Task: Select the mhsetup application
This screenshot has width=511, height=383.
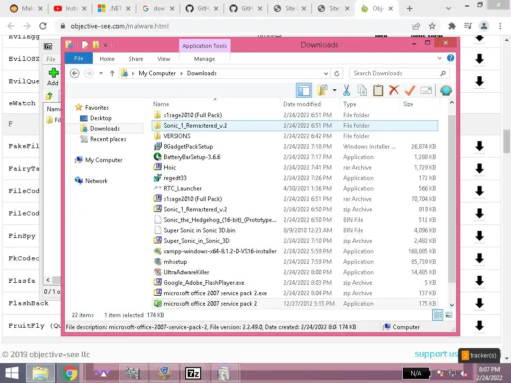Action: point(294,261)
